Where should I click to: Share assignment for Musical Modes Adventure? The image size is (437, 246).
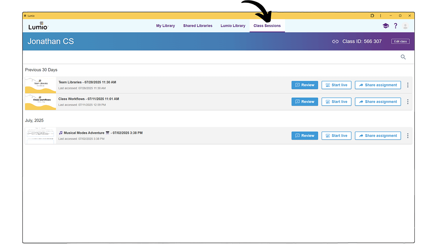click(378, 136)
